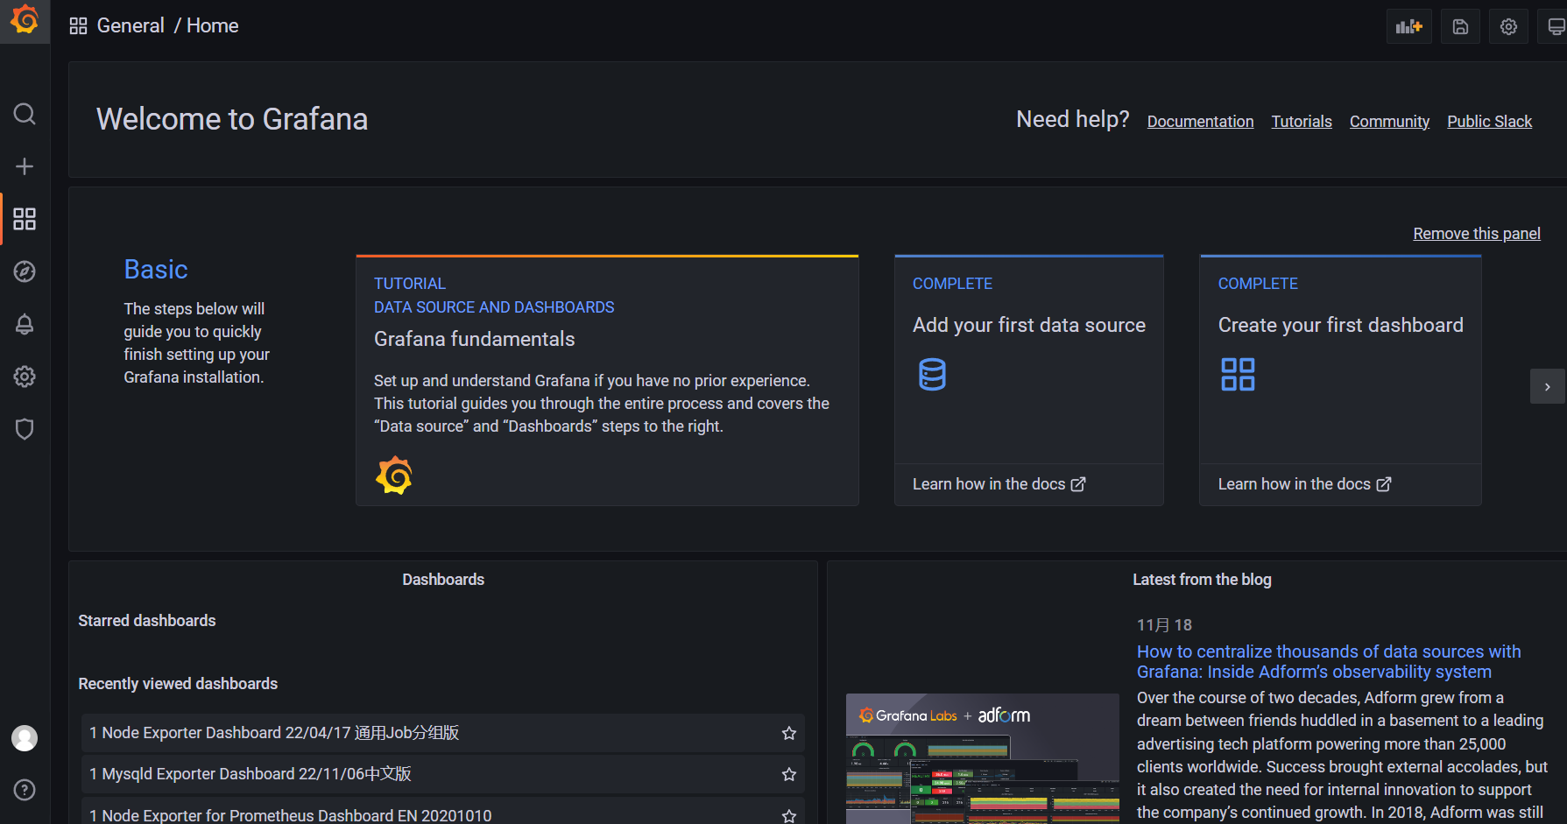Select the blog date 11月 18
Screen dimensions: 1567x824
coord(1164,625)
